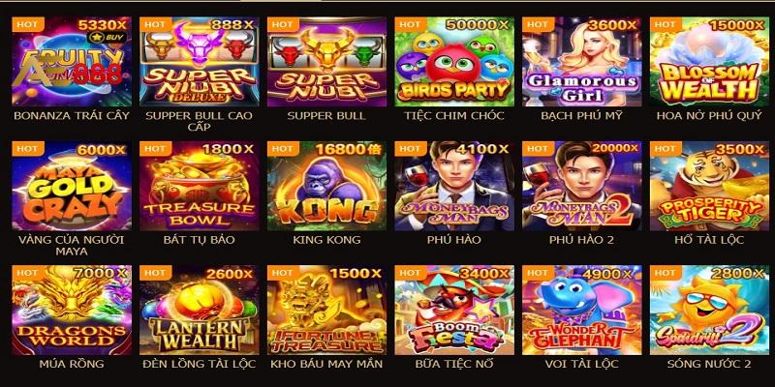Open the Treasure Bowl game tile

pos(200,186)
